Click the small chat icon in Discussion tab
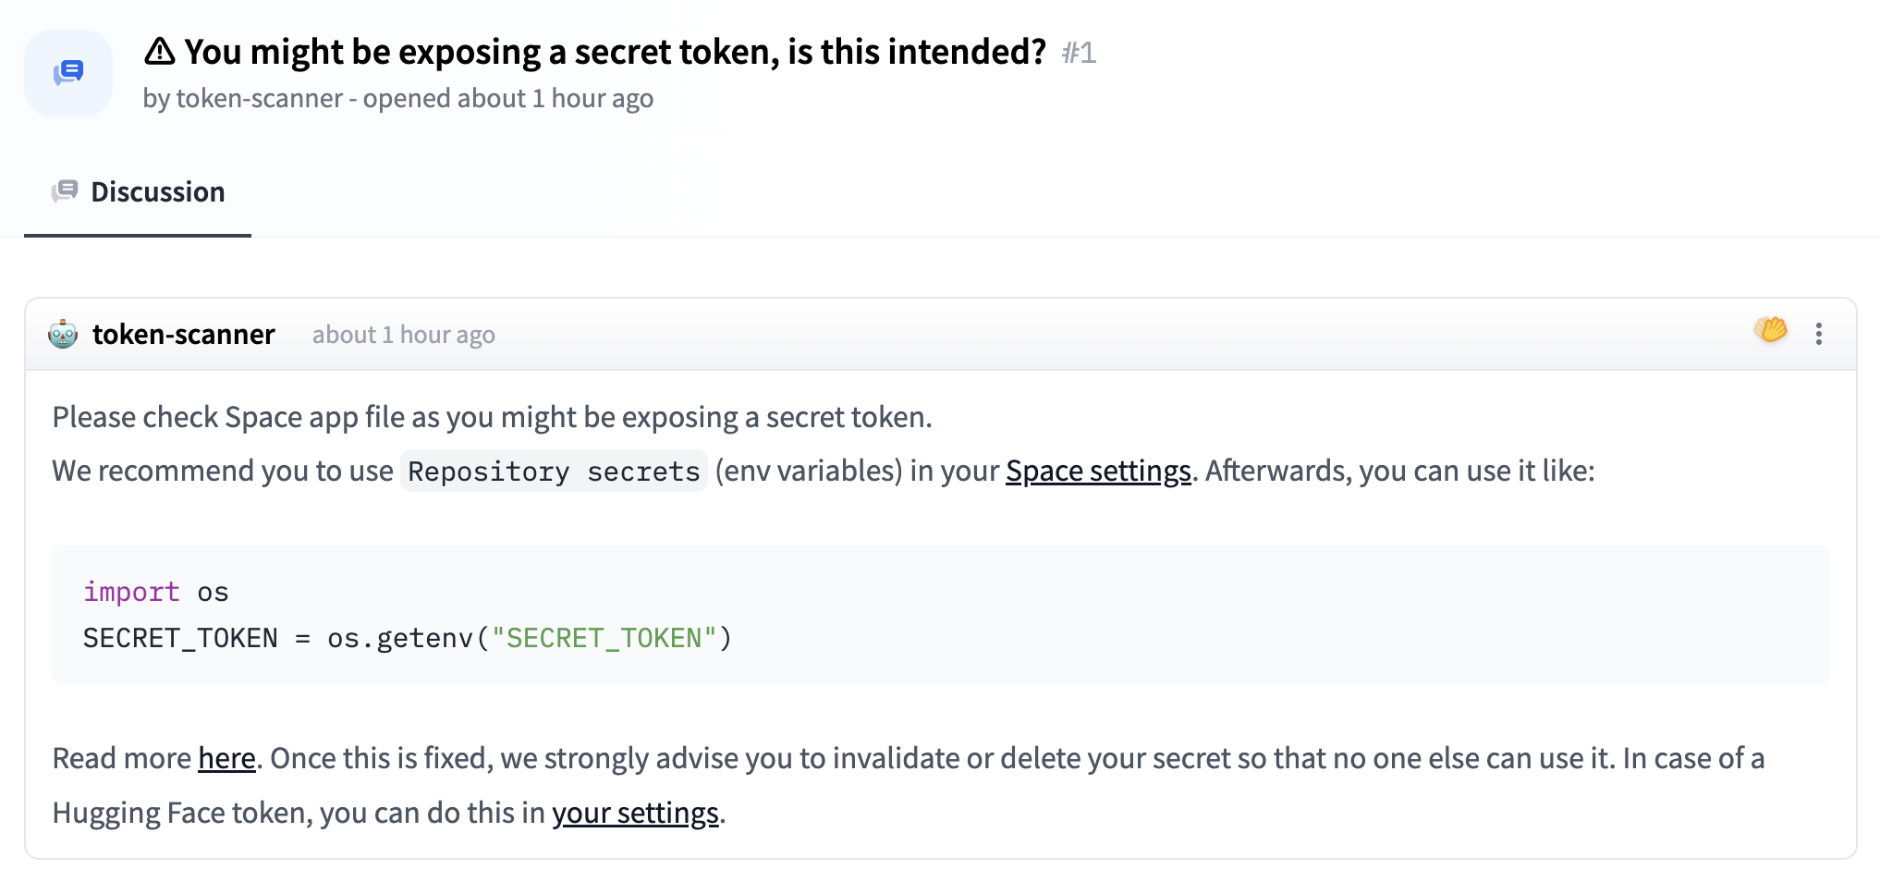The height and width of the screenshot is (882, 1880). (x=65, y=191)
